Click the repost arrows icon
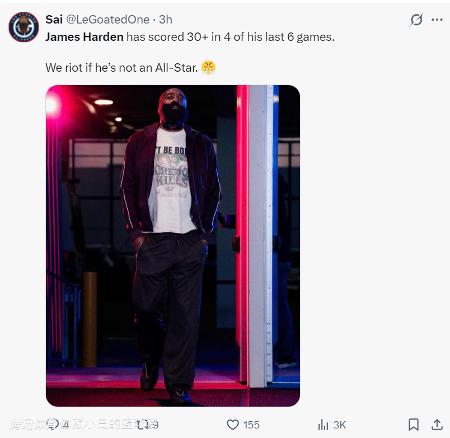The width and height of the screenshot is (450, 438). (x=143, y=425)
